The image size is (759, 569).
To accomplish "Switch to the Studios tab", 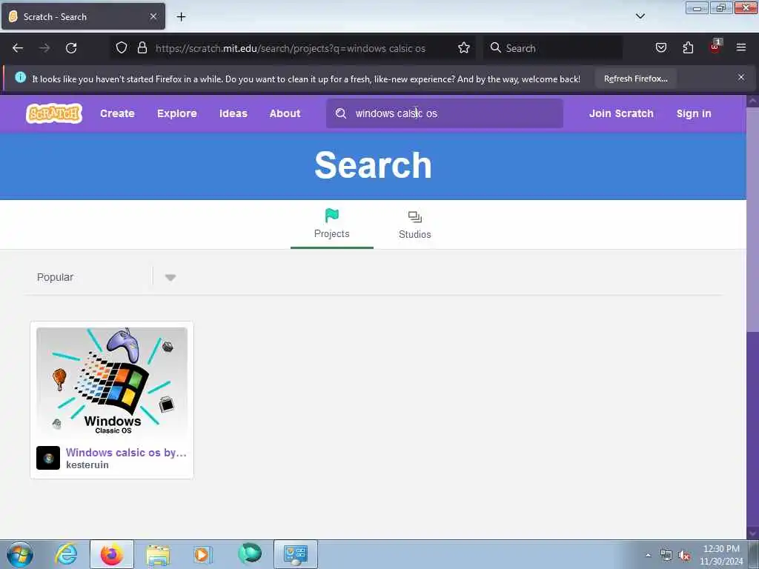I will (415, 225).
